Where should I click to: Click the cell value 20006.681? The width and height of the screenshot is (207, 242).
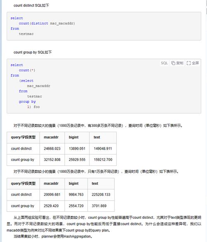click(x=52, y=194)
